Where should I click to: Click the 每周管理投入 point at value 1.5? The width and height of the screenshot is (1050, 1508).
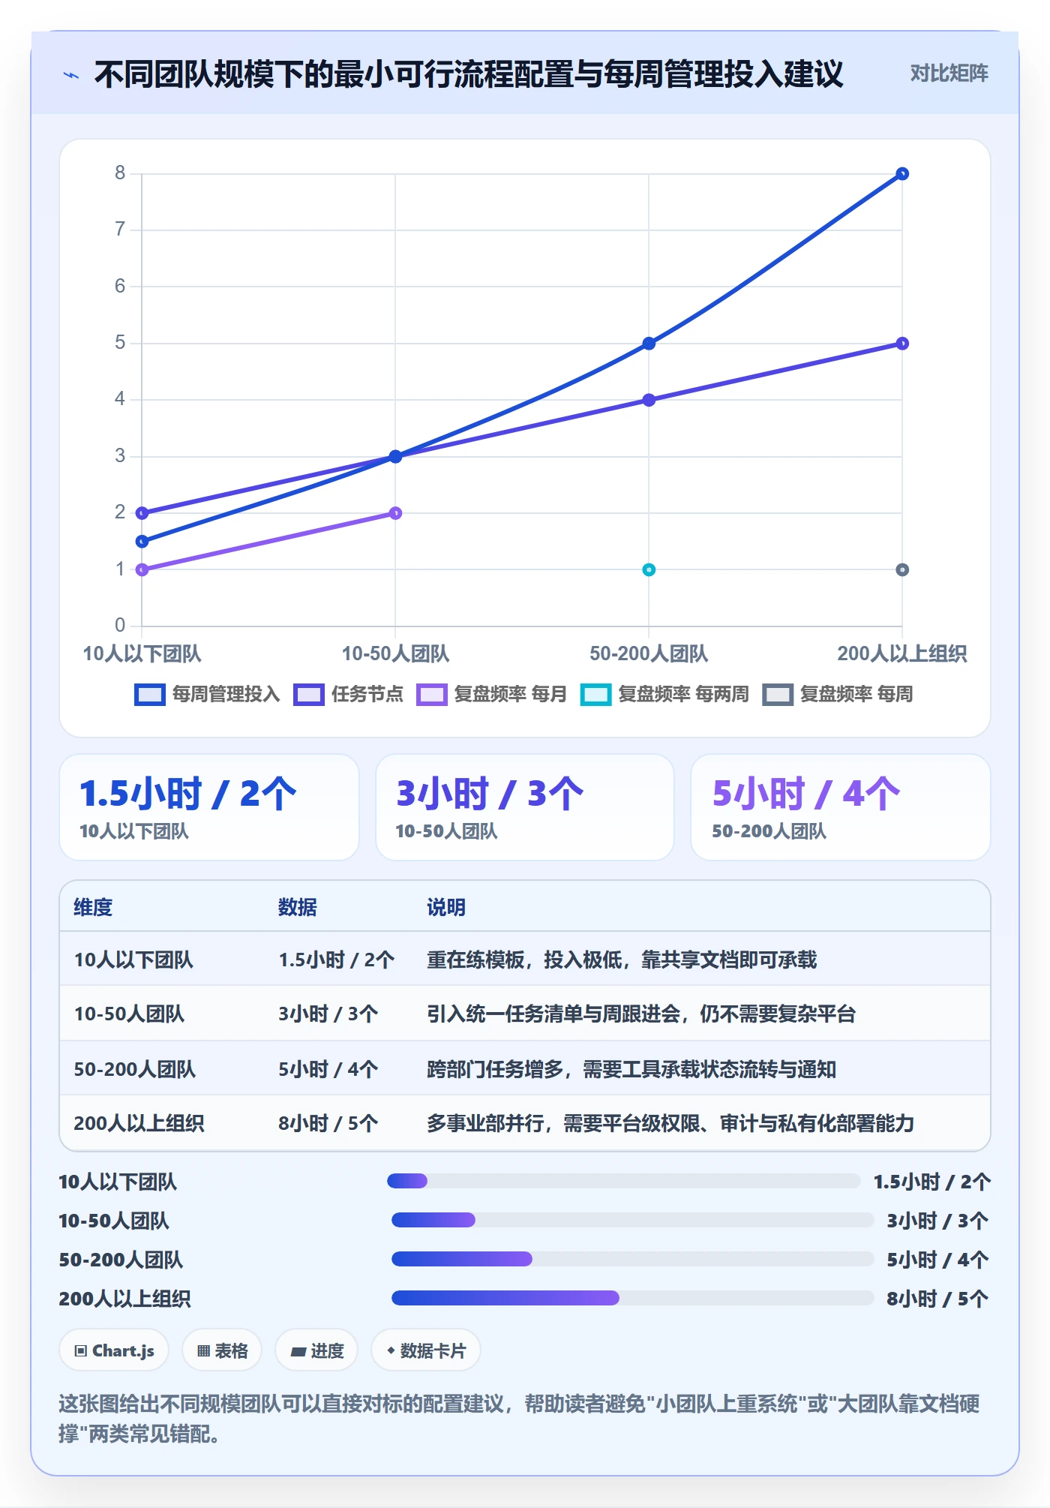142,541
